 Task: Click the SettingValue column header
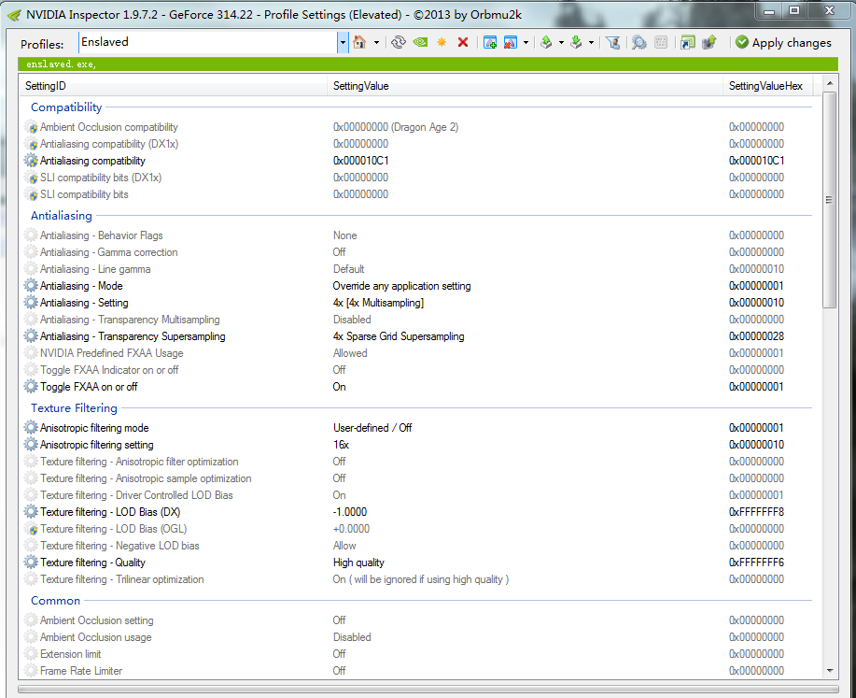[x=526, y=86]
